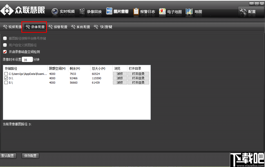Viewport: 265px width, 167px height.
Task: Click the 默认配置 button
Action: [8, 156]
